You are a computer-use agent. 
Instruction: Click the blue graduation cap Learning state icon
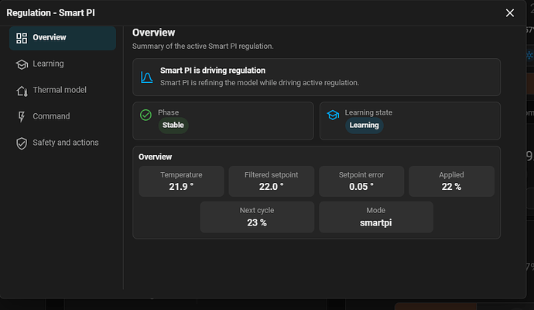tap(333, 115)
